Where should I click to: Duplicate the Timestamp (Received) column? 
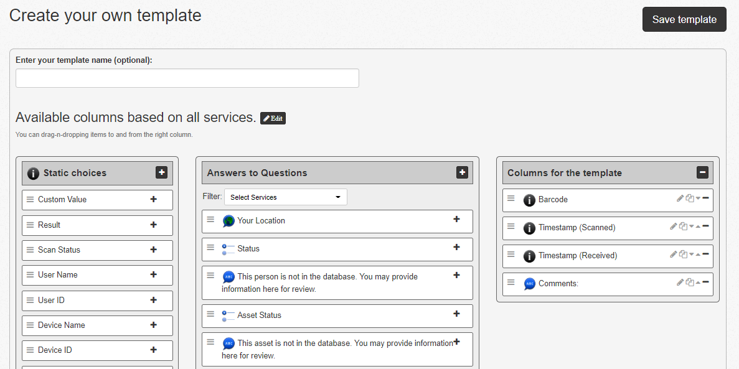(x=684, y=255)
